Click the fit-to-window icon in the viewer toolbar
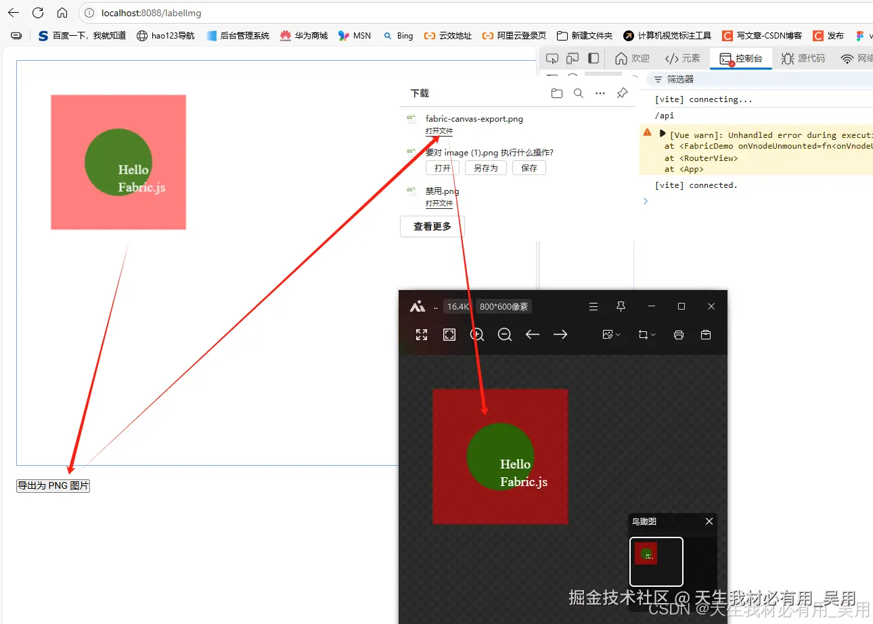The height and width of the screenshot is (624, 873). tap(449, 334)
